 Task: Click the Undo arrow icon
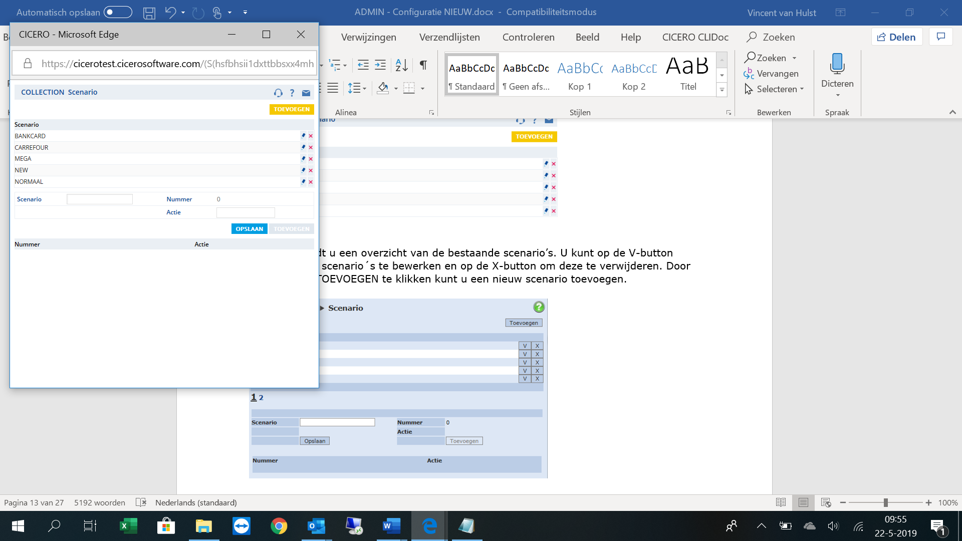[170, 12]
